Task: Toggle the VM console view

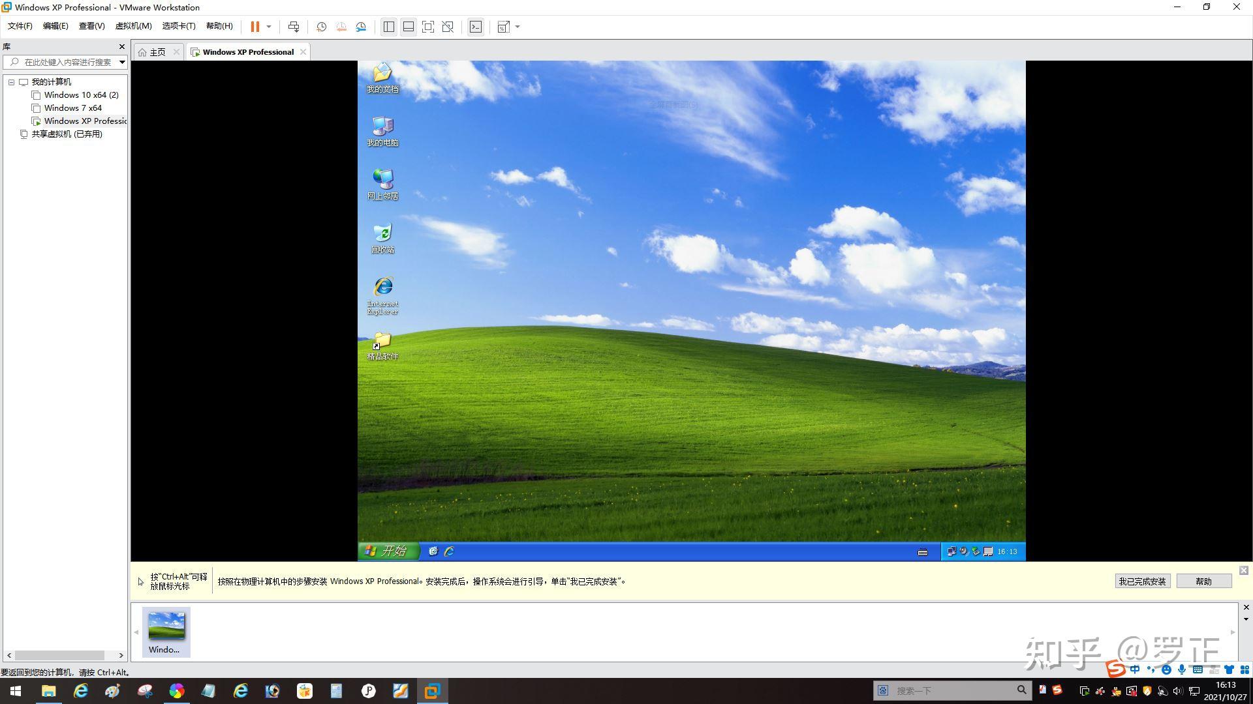Action: pyautogui.click(x=476, y=27)
